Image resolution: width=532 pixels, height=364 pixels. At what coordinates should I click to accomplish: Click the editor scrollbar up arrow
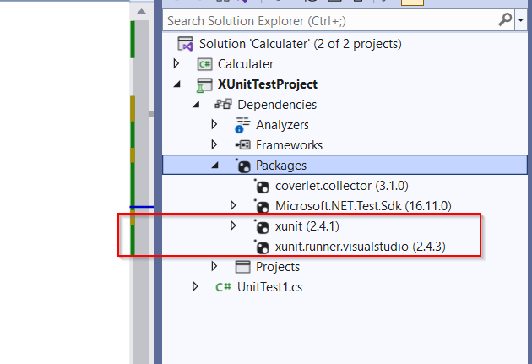(x=142, y=12)
